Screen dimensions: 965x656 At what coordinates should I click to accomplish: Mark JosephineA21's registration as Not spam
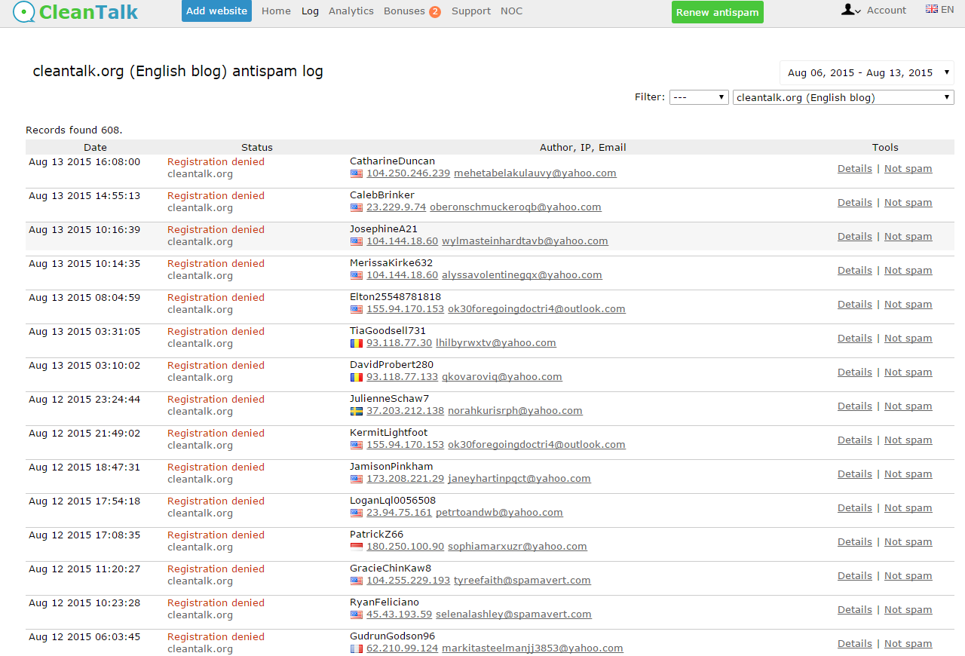pyautogui.click(x=908, y=236)
